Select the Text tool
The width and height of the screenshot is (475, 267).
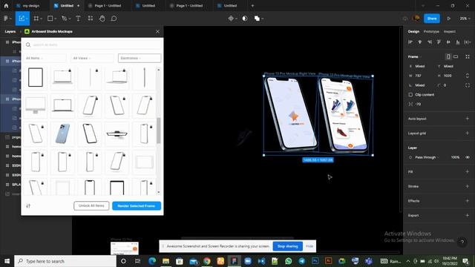[x=78, y=19]
